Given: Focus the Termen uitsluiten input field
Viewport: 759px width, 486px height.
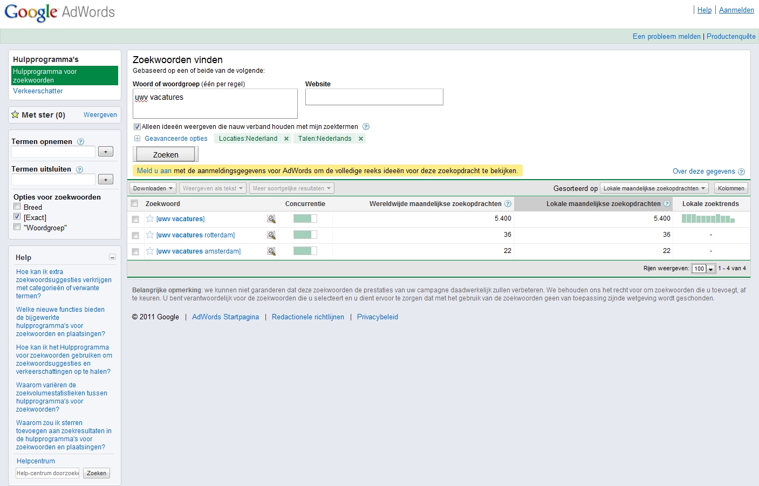Looking at the screenshot, I should pos(53,179).
